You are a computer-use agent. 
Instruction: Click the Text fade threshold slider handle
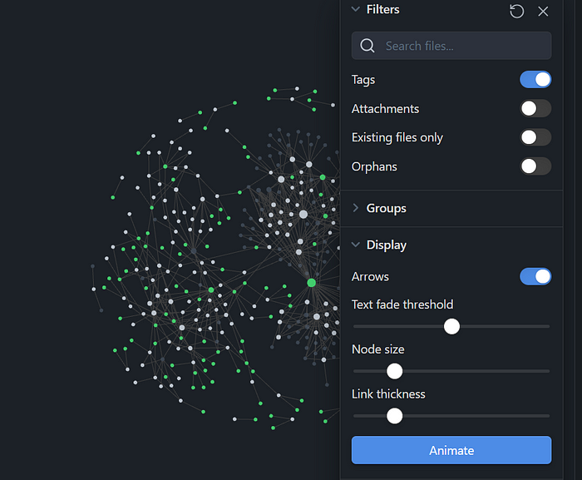[x=451, y=326]
